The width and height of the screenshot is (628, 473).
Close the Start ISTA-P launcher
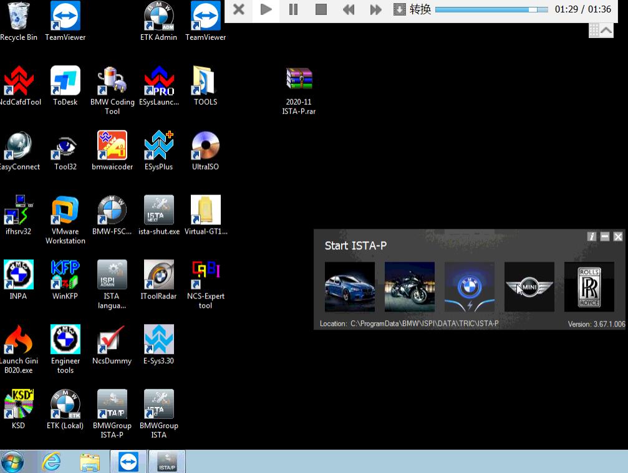tap(618, 237)
